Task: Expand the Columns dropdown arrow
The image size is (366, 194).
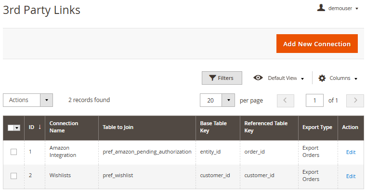Action: pos(356,79)
